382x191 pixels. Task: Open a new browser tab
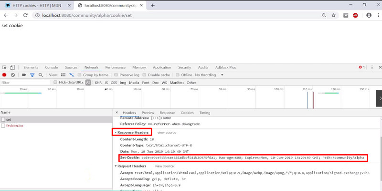click(x=153, y=5)
